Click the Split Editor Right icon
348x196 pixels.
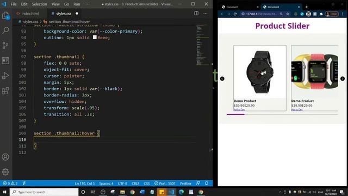[x=196, y=13]
